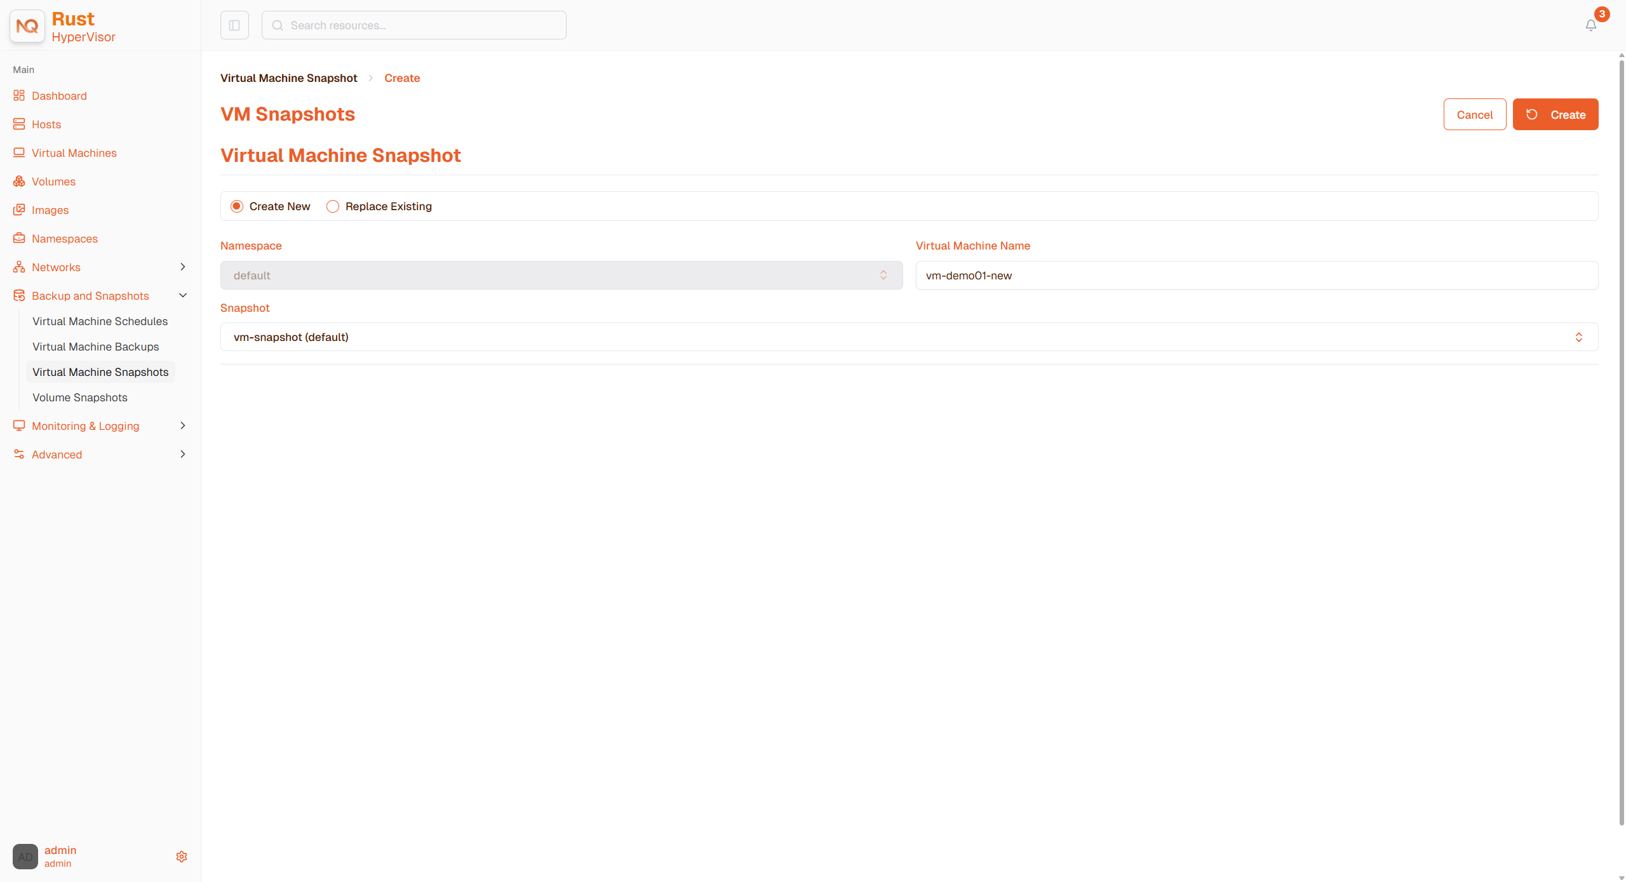Open Volume Snapshots

pos(80,398)
